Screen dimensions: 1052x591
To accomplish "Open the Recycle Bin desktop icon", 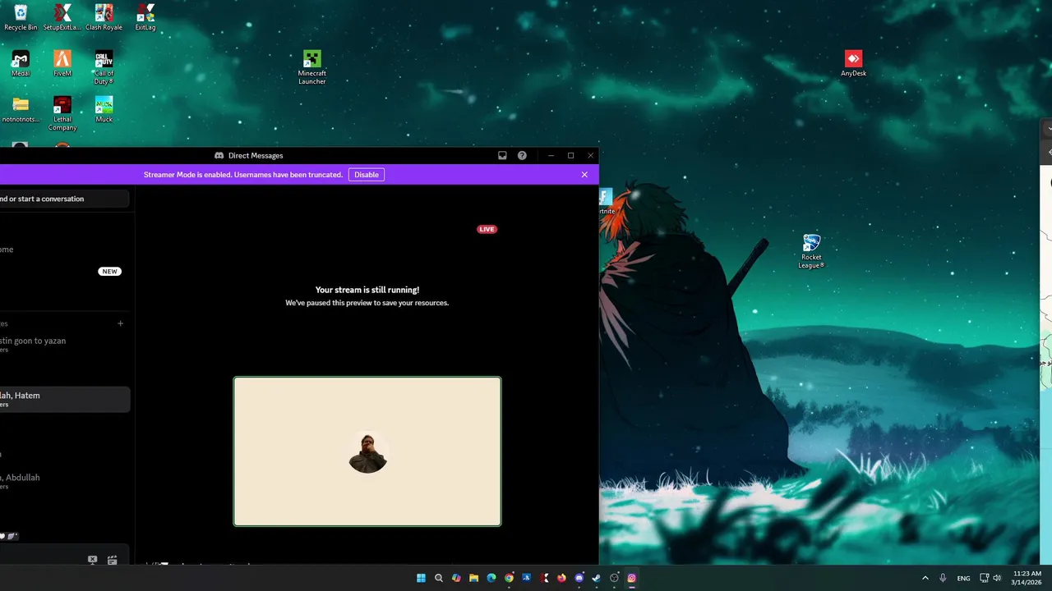I will click(21, 17).
